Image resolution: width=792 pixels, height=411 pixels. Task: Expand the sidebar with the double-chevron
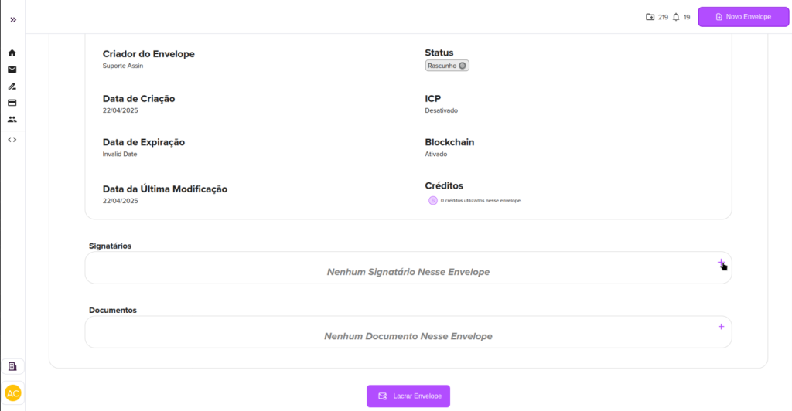(13, 19)
